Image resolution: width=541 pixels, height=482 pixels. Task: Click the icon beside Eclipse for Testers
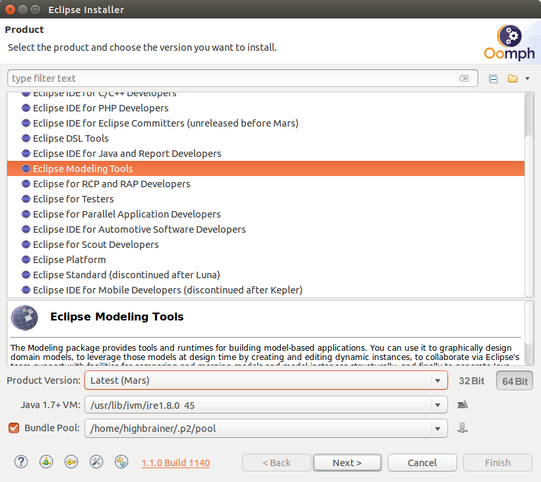coord(26,199)
